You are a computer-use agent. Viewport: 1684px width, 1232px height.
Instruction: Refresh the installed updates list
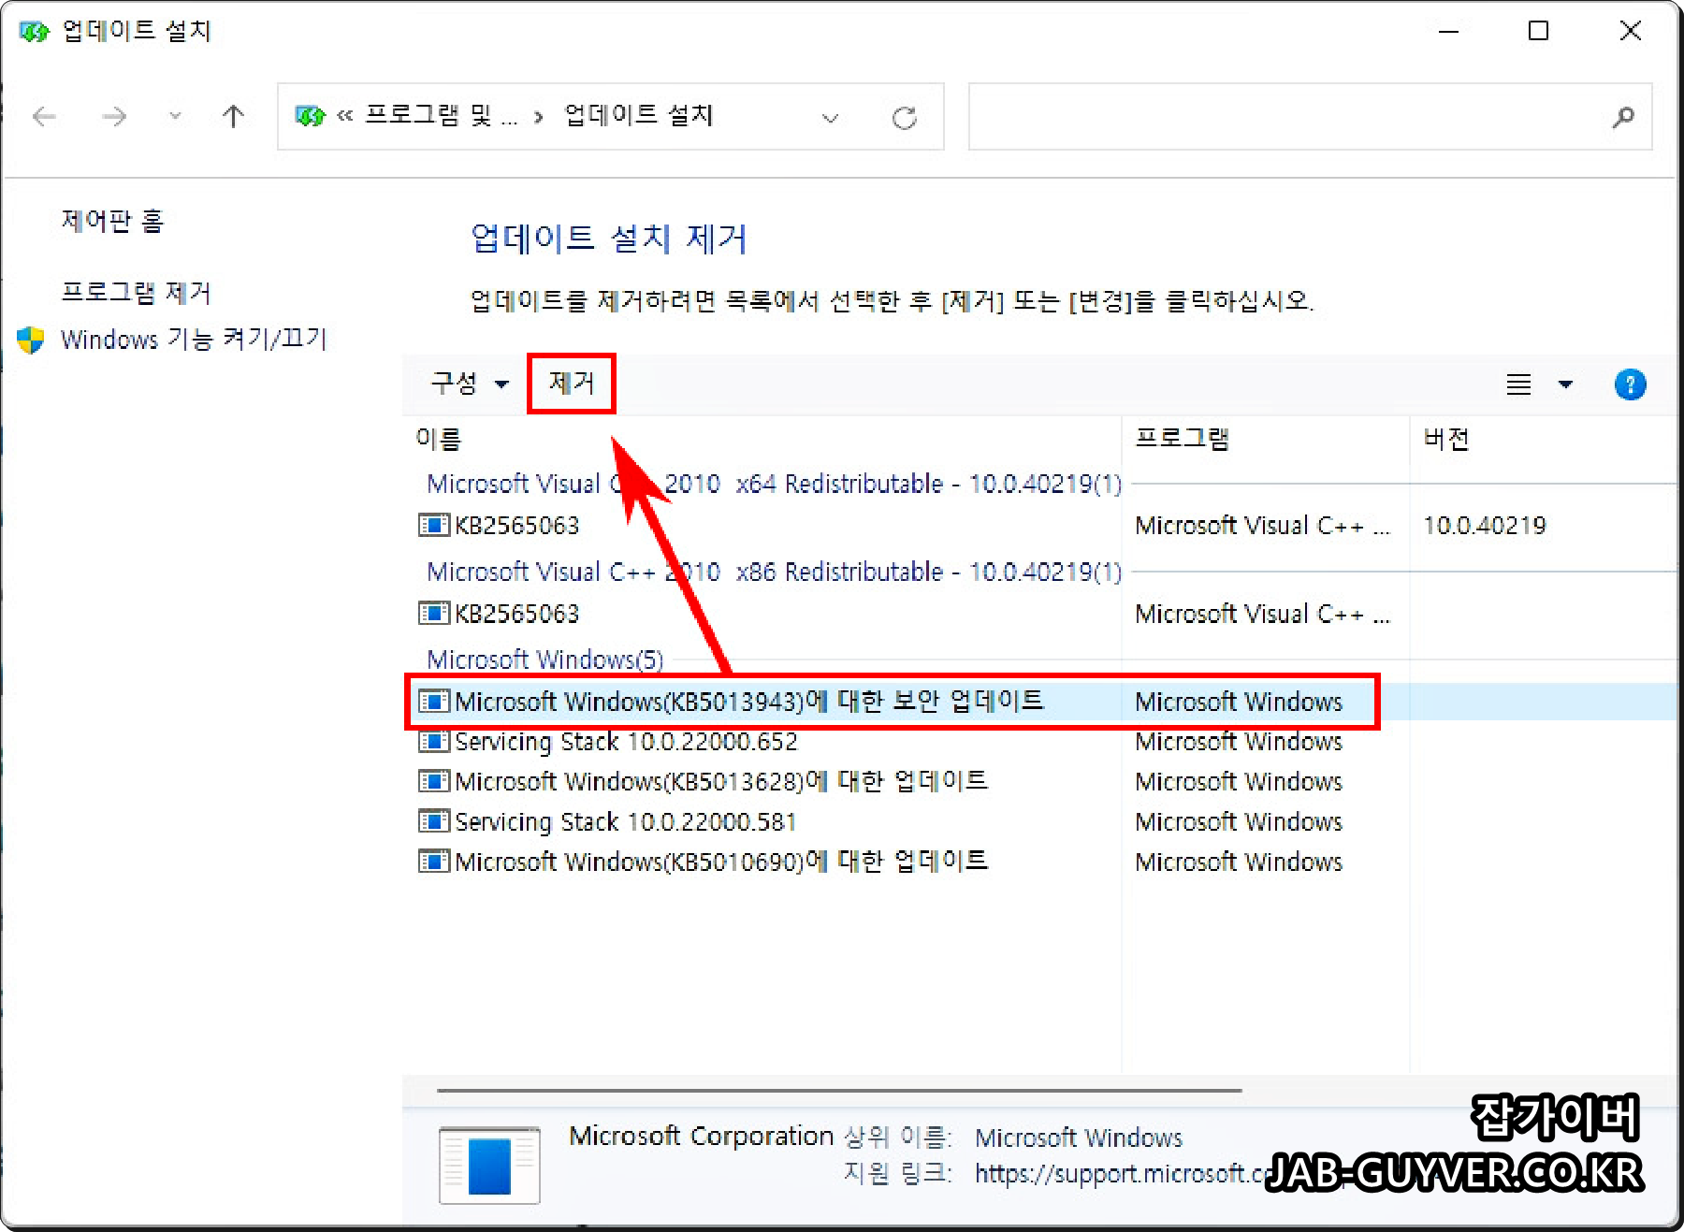pyautogui.click(x=904, y=118)
